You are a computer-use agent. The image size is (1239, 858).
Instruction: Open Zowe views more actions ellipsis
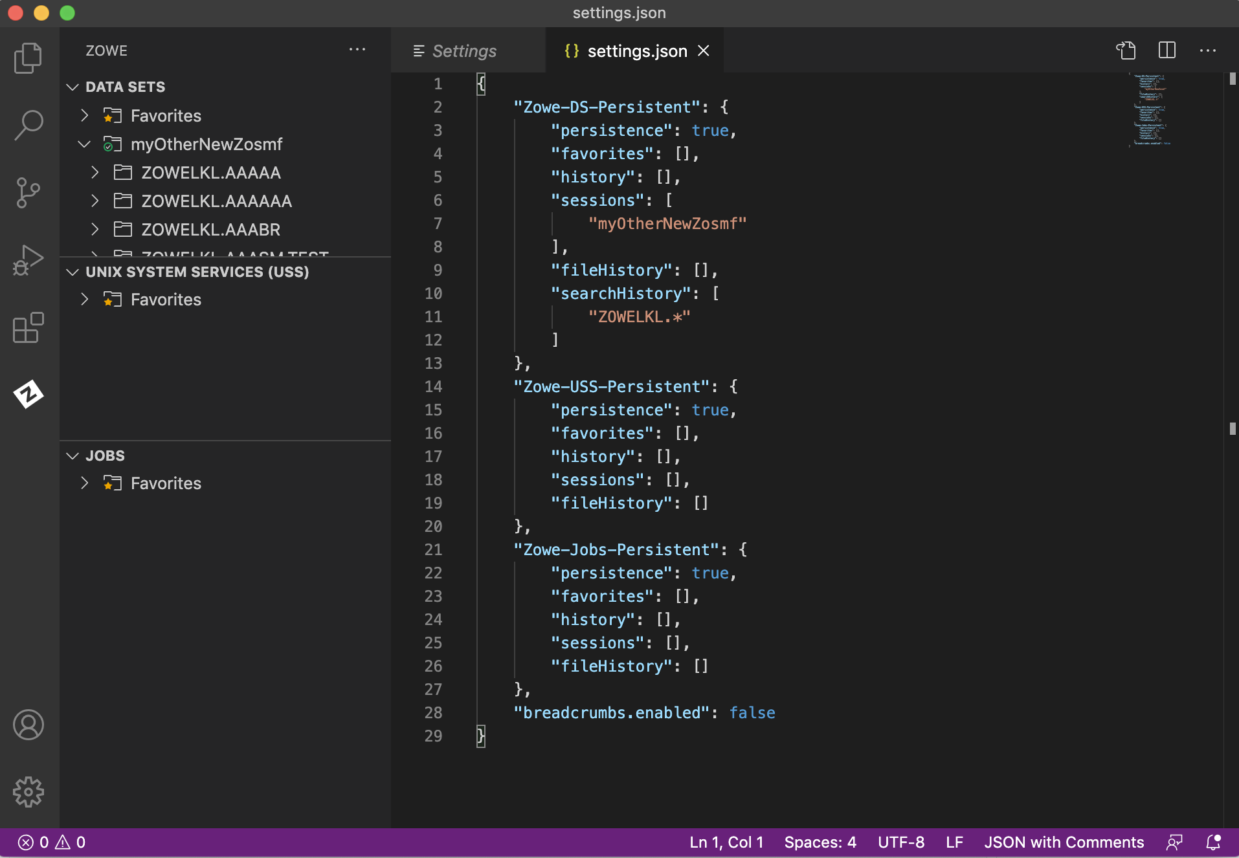[358, 50]
